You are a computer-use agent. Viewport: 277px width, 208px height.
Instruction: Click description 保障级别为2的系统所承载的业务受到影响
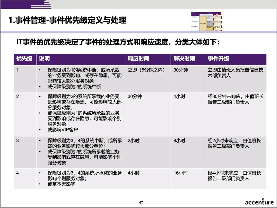[x=84, y=102]
